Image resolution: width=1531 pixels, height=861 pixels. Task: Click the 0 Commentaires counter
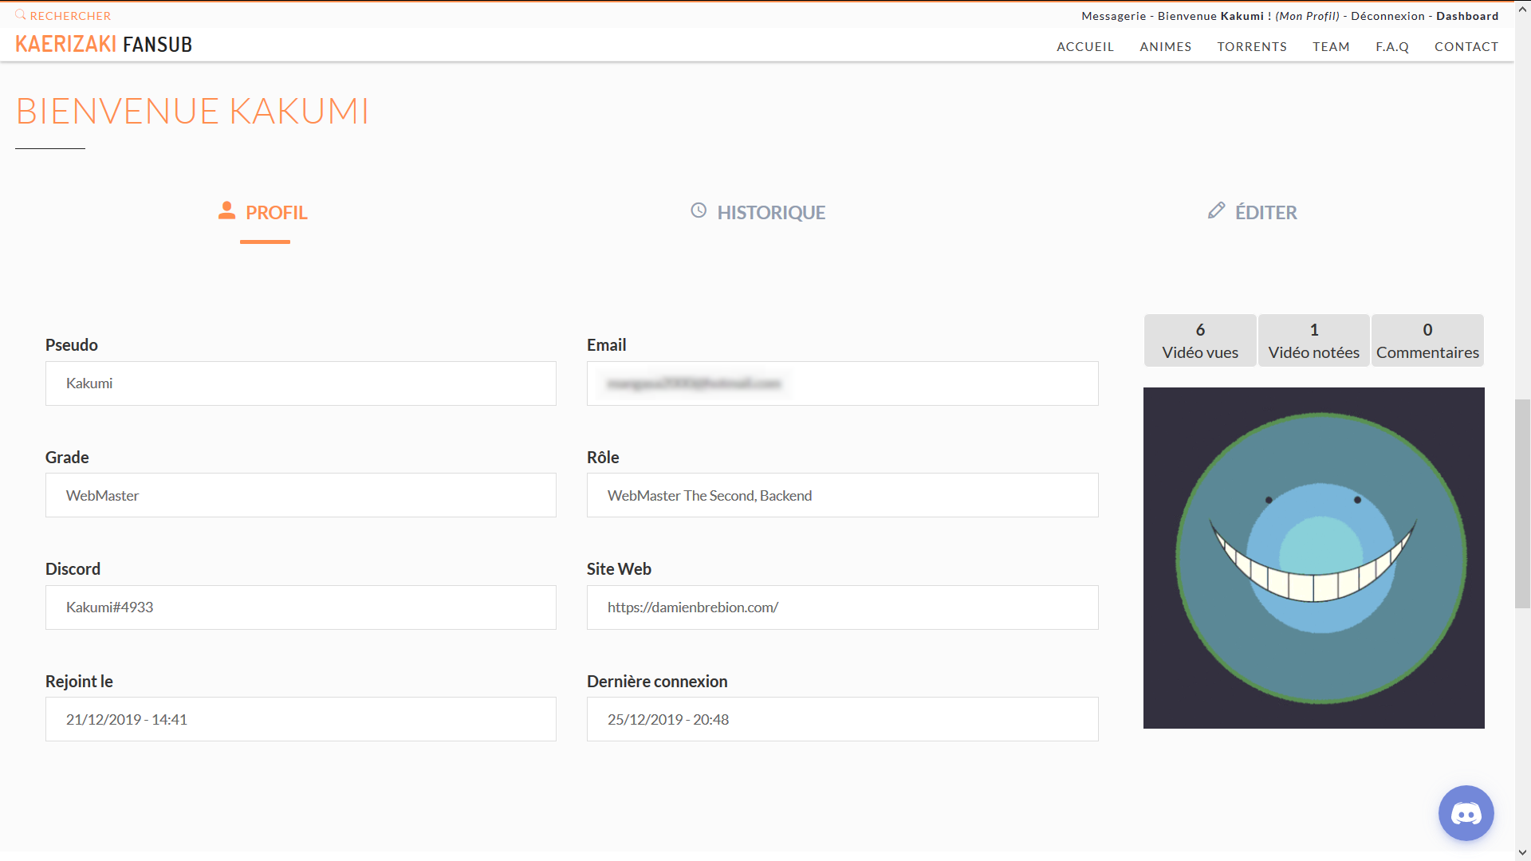pos(1427,340)
